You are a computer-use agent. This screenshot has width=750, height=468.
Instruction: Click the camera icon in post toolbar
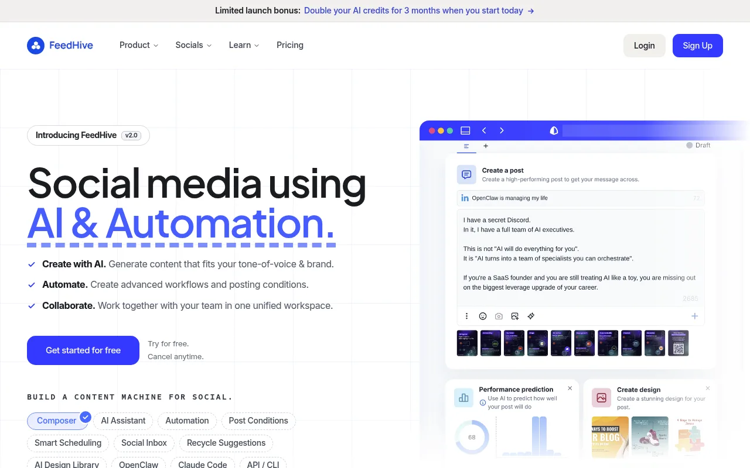[x=499, y=316]
